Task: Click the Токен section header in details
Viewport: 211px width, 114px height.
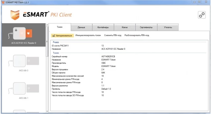Action: (56, 53)
